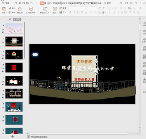Click the Increase indent icon
The image size is (146, 139).
pos(125,8)
